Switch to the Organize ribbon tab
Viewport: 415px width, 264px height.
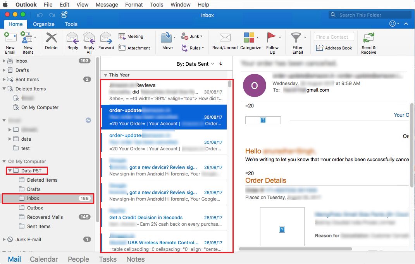pyautogui.click(x=44, y=24)
